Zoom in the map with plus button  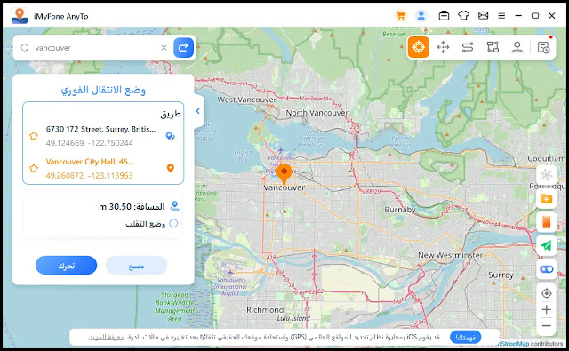(546, 309)
